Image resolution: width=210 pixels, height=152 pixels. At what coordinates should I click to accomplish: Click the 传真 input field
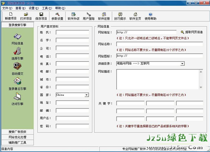pyautogui.click(x=72, y=64)
